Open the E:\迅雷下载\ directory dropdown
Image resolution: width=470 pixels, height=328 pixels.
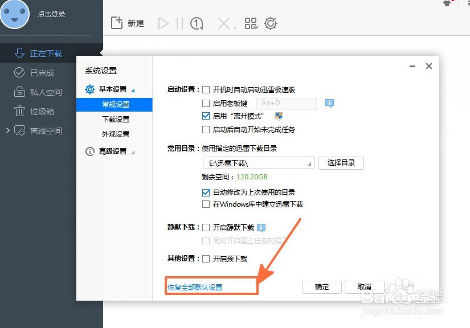click(309, 163)
